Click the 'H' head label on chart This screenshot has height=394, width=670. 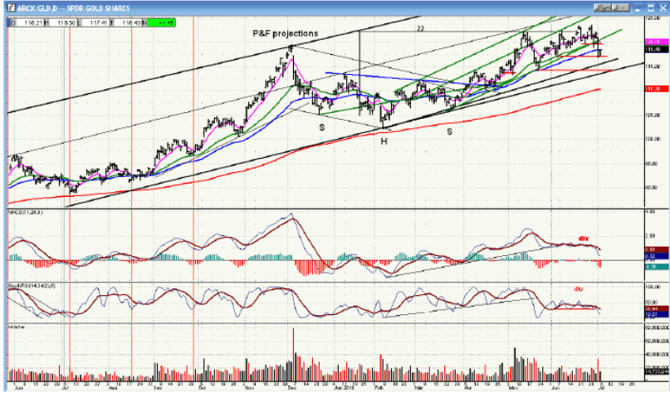384,141
